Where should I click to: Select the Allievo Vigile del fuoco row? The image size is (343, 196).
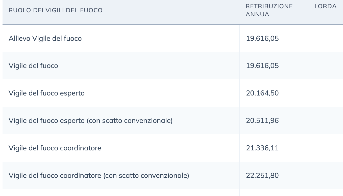[173, 38]
